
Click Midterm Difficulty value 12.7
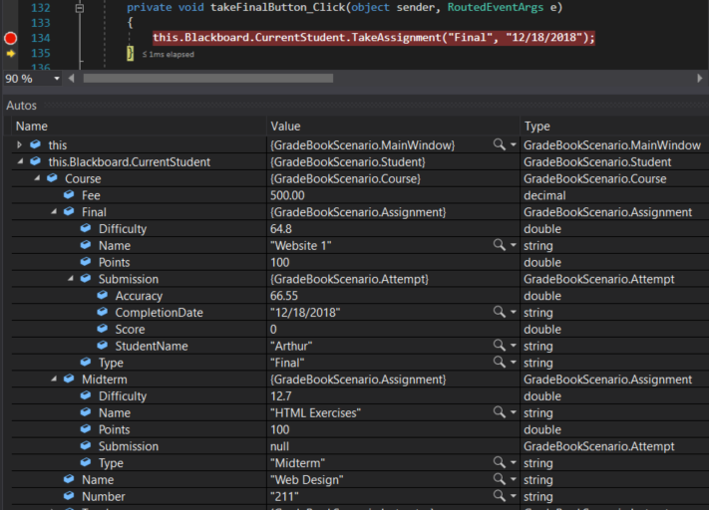pyautogui.click(x=281, y=395)
